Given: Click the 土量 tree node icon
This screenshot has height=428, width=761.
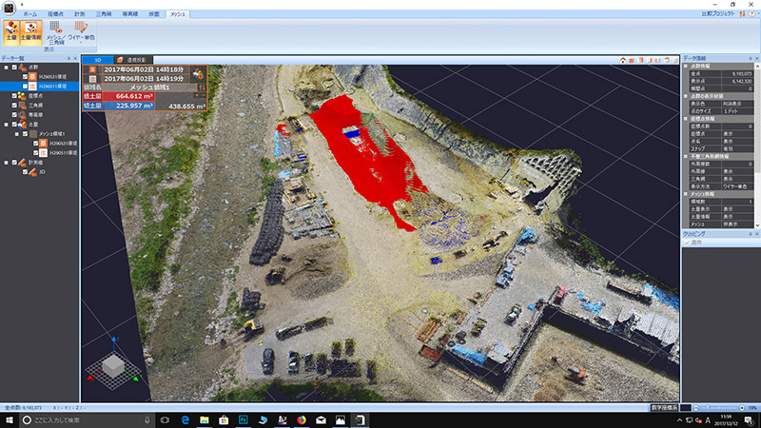Looking at the screenshot, I should 22,125.
